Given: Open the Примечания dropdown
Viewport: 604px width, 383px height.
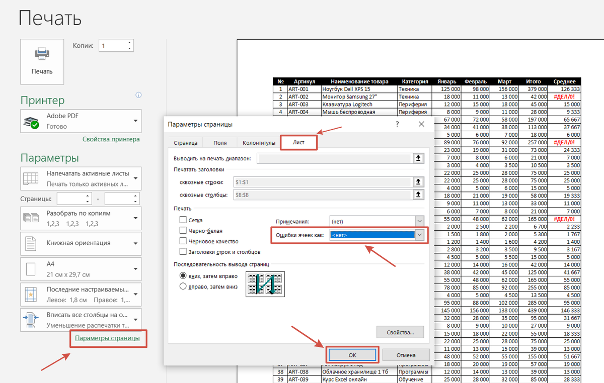Looking at the screenshot, I should point(377,221).
